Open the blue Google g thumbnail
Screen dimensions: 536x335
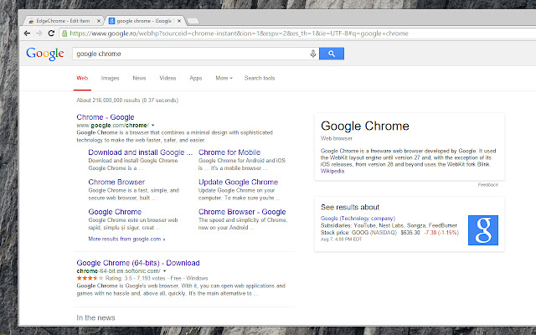pyautogui.click(x=483, y=230)
